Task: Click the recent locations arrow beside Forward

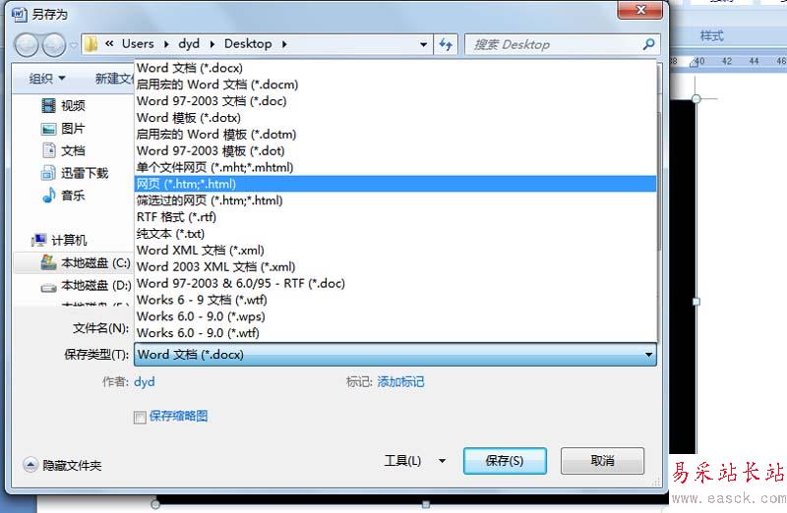Action: tap(74, 45)
